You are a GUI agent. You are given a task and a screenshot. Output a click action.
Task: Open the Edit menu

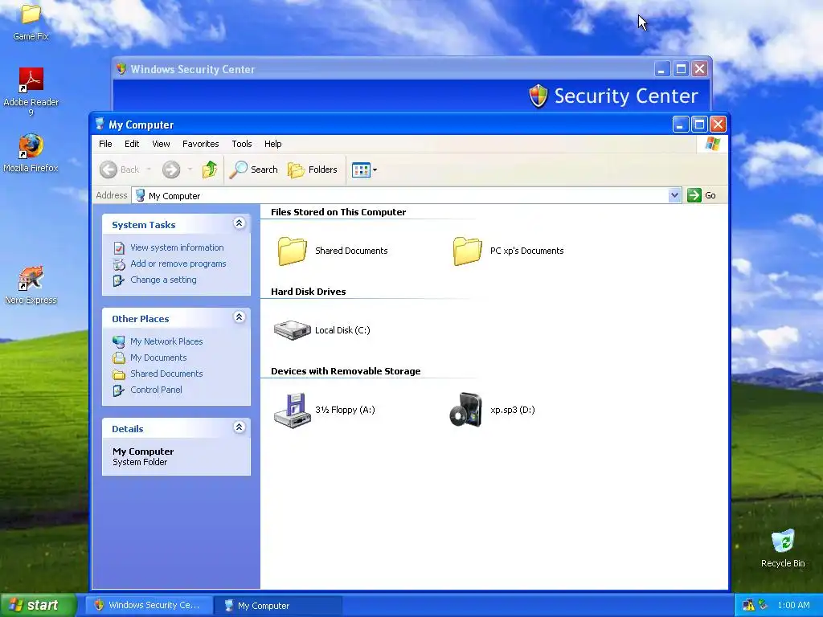(x=132, y=144)
